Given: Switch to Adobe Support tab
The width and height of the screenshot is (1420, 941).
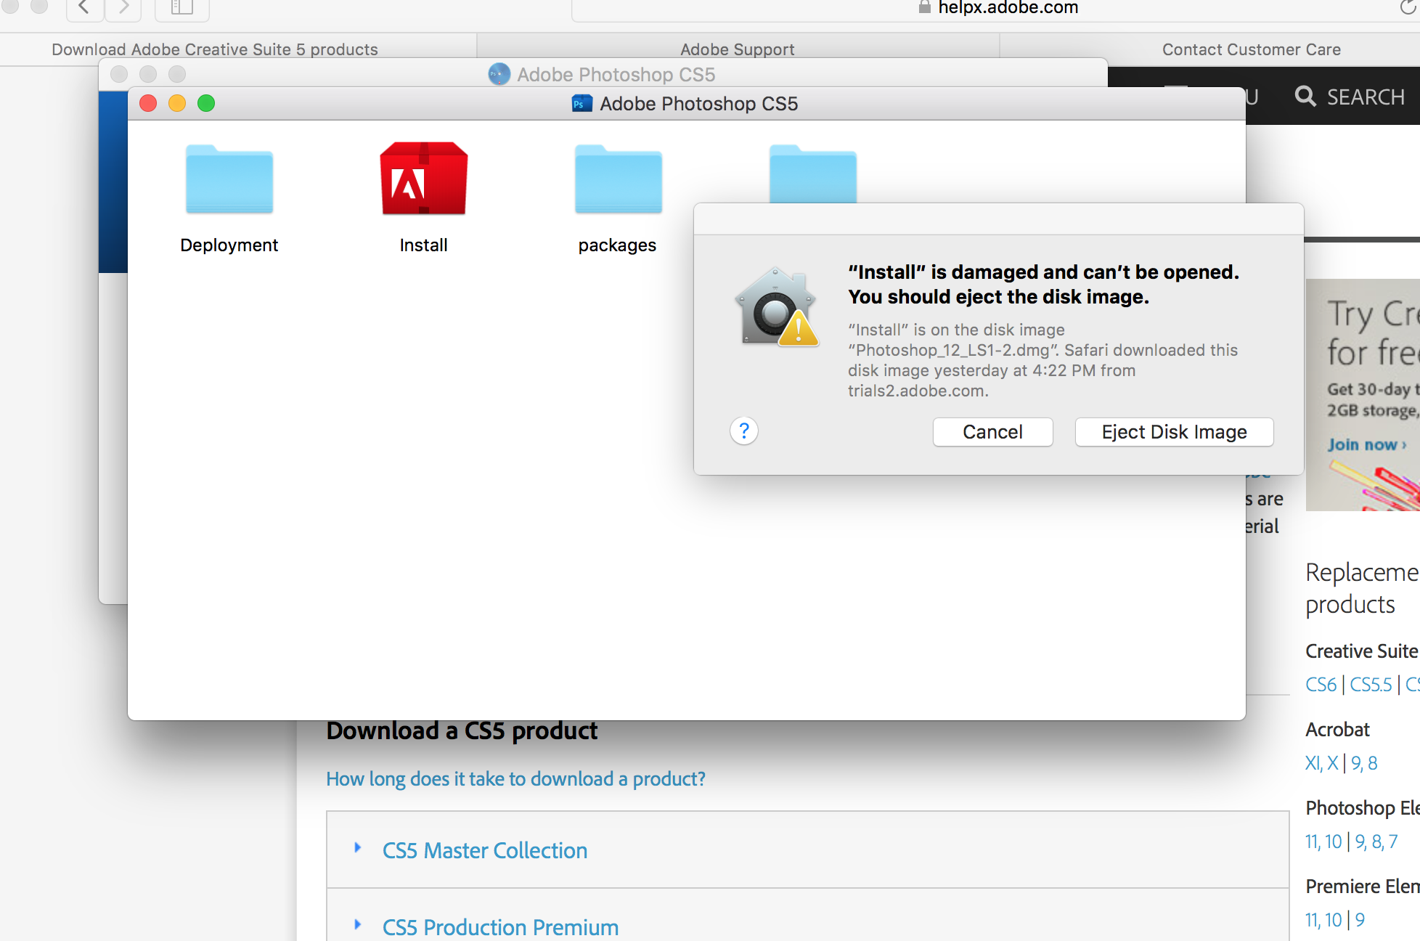Looking at the screenshot, I should point(738,49).
